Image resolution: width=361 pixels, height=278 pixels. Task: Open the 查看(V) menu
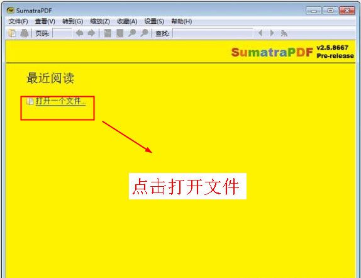(45, 21)
